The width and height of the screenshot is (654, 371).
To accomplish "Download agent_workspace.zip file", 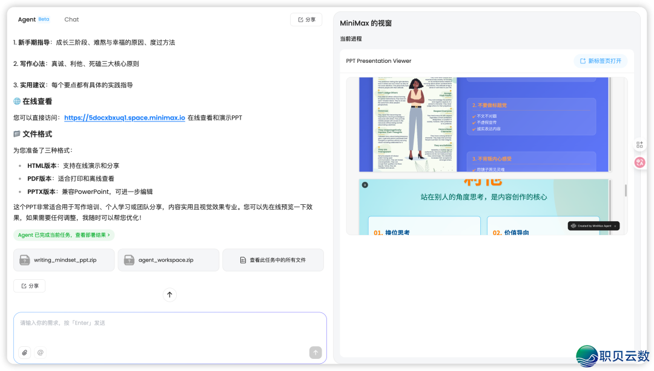I will click(x=168, y=260).
